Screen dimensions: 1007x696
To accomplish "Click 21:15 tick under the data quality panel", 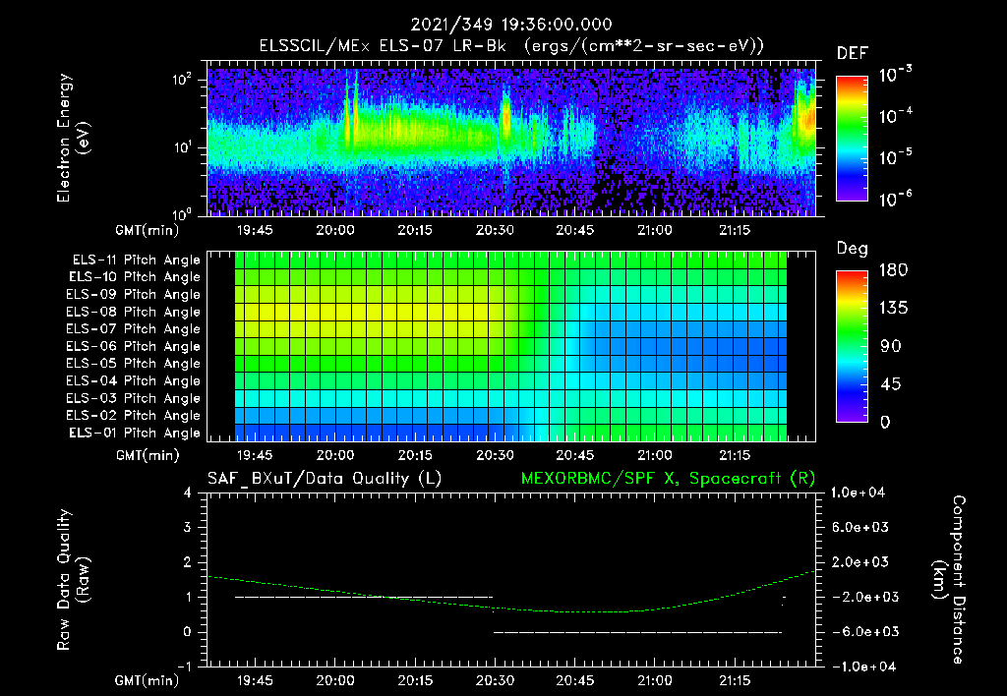I will point(735,680).
